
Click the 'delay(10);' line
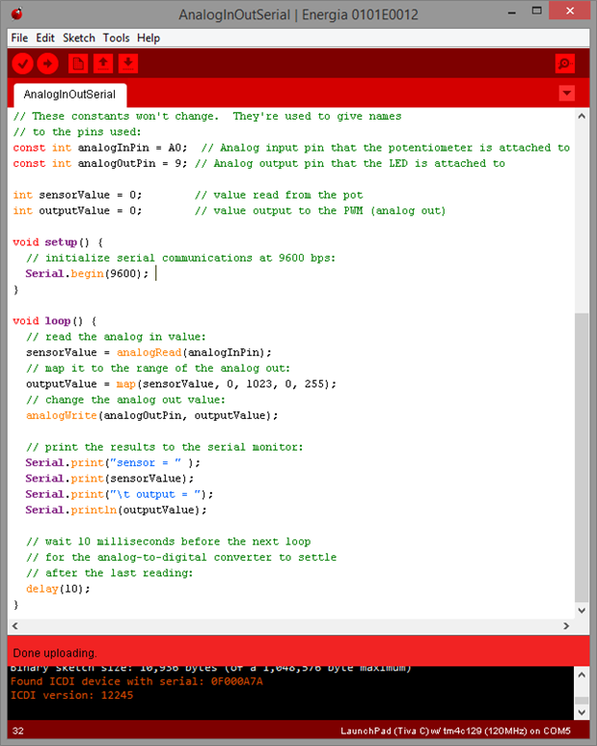(x=58, y=589)
